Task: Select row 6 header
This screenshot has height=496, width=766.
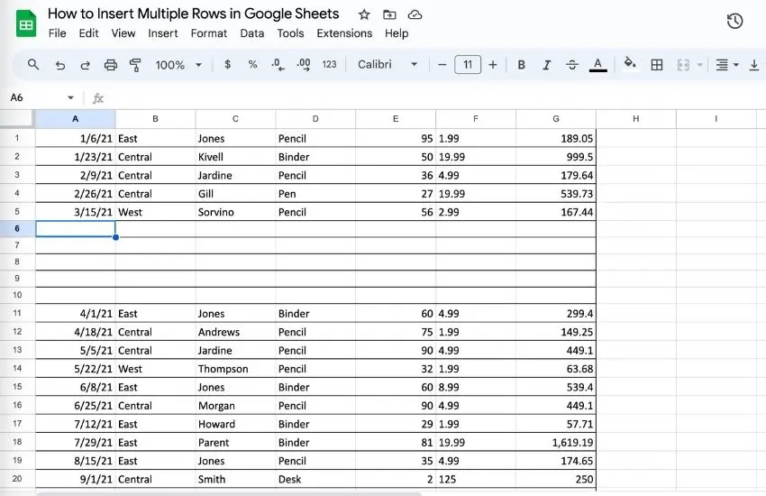Action: tap(17, 229)
